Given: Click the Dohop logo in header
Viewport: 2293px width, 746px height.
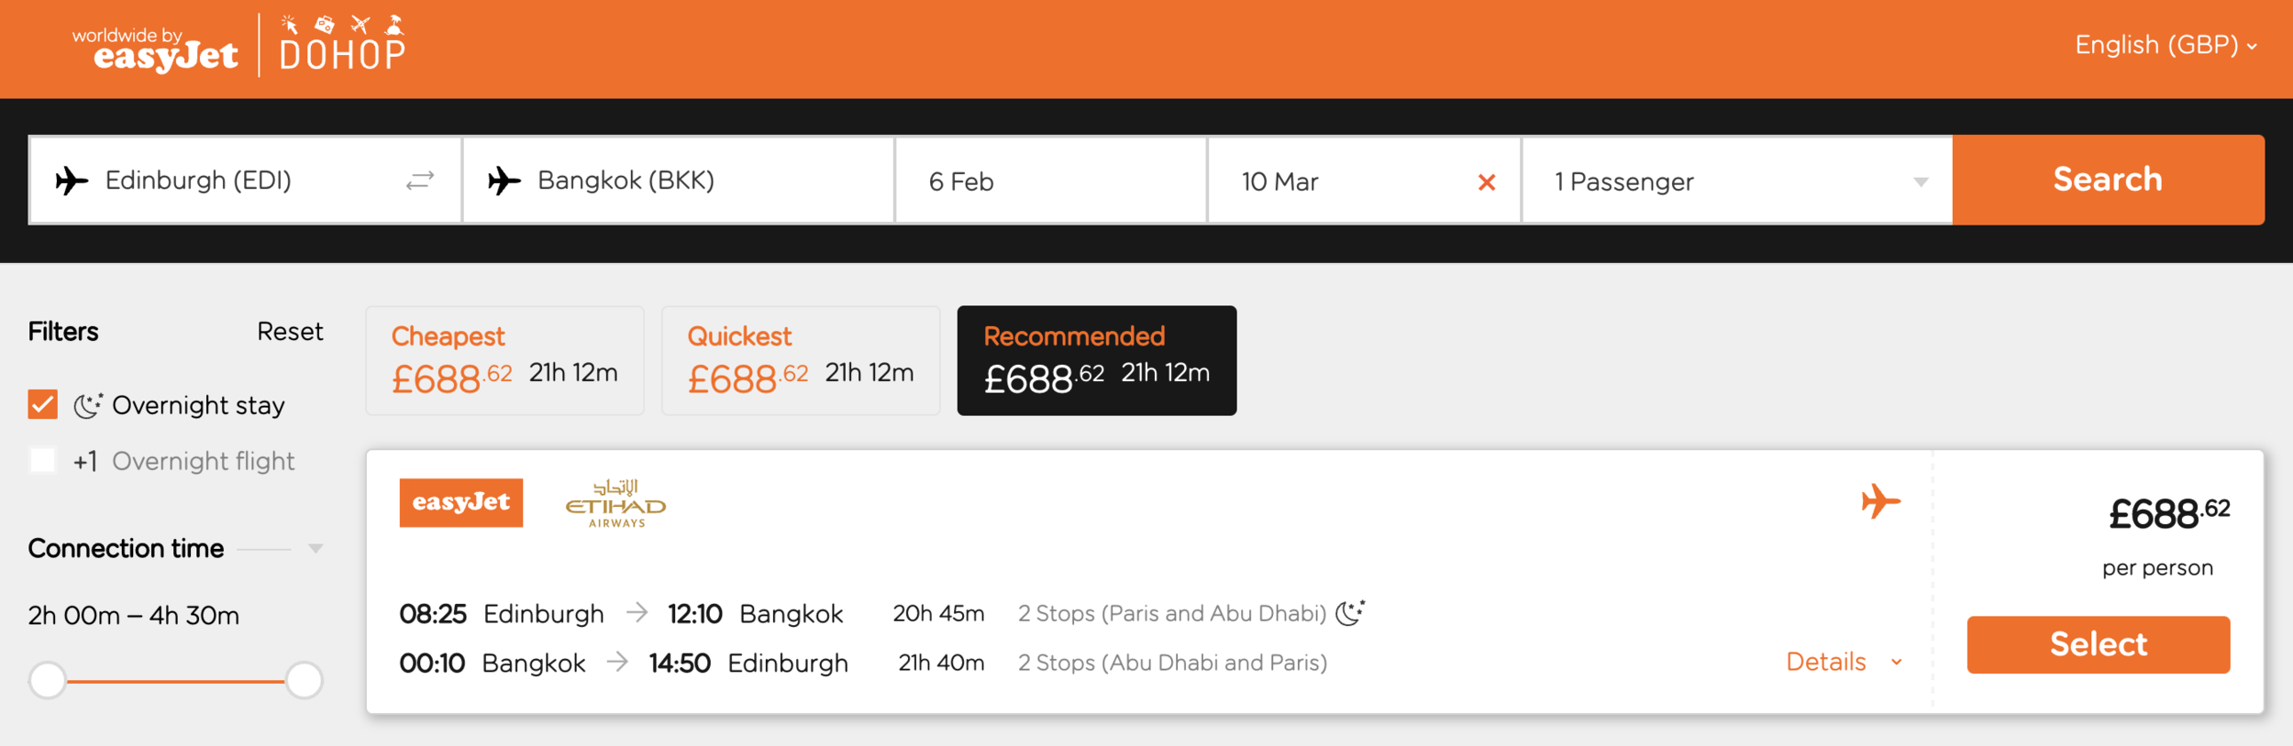Looking at the screenshot, I should coord(342,45).
